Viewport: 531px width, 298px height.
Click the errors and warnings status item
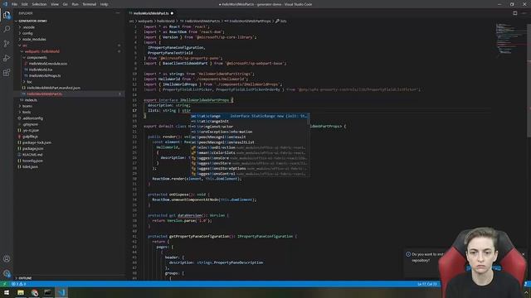point(18,284)
